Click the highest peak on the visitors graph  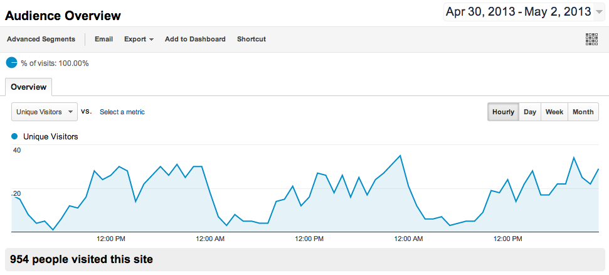[x=400, y=156]
